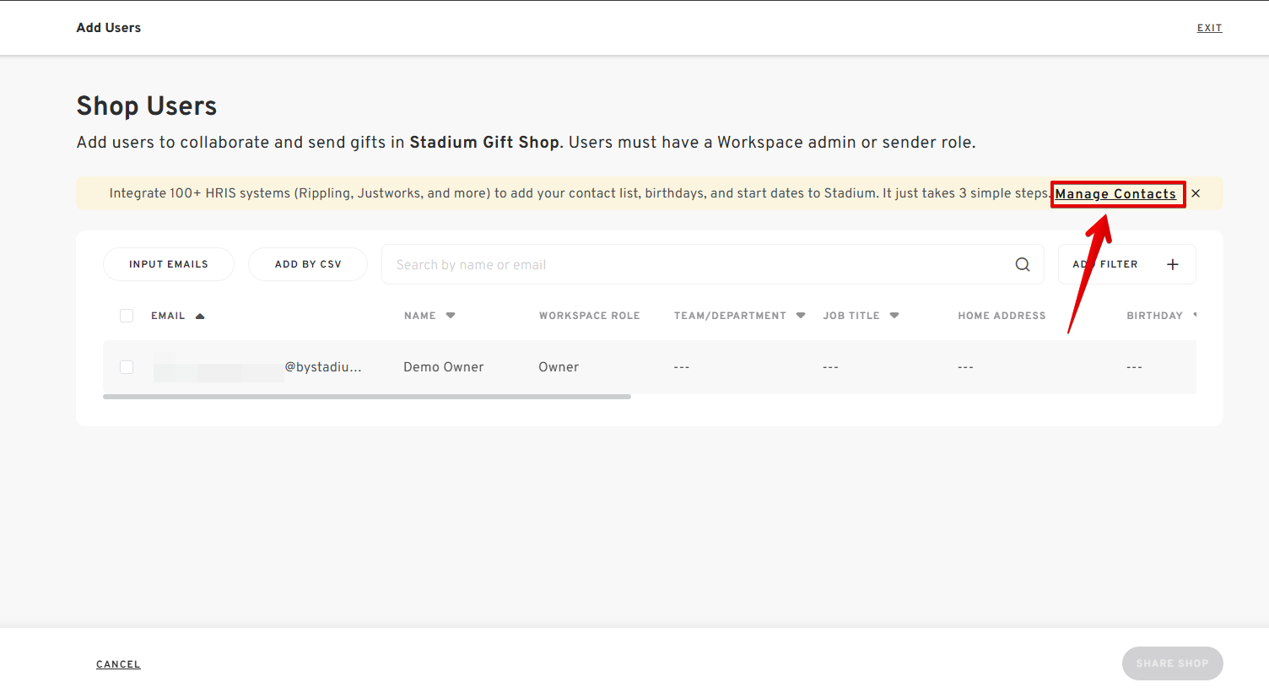Focus the Search by name or email field
Screen dimensions: 1269x693
click(x=692, y=264)
